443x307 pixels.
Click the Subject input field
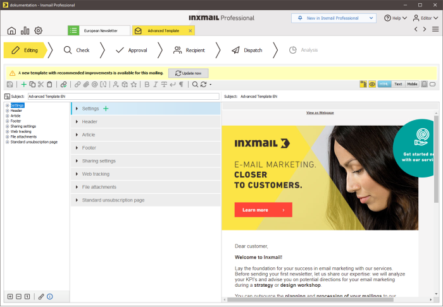[x=123, y=97]
